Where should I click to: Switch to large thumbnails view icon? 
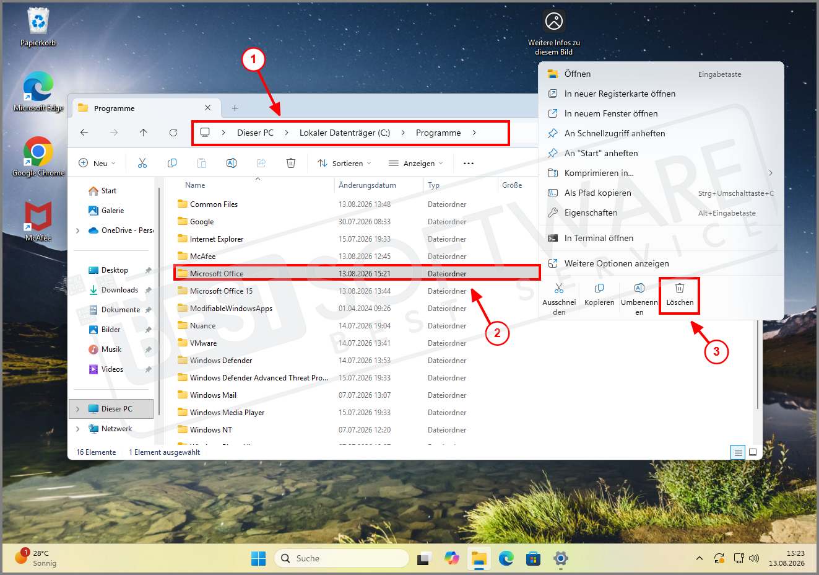[753, 452]
